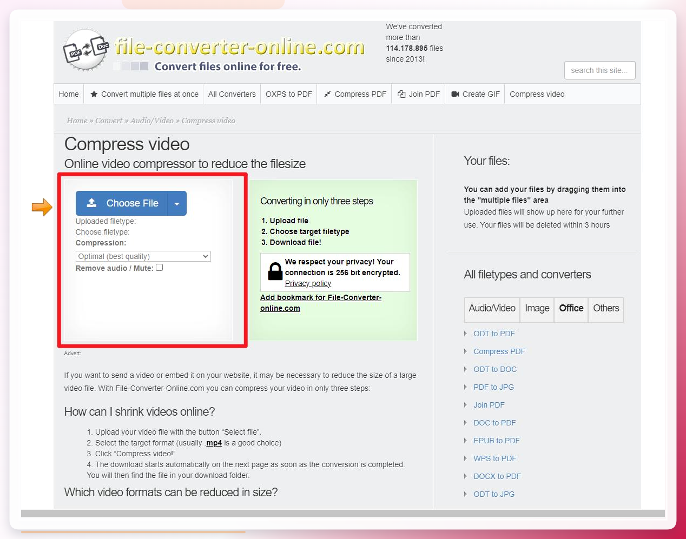
Task: Click the search this site field
Action: 599,70
